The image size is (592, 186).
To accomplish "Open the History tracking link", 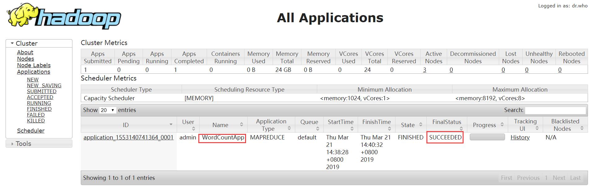I will [x=520, y=138].
